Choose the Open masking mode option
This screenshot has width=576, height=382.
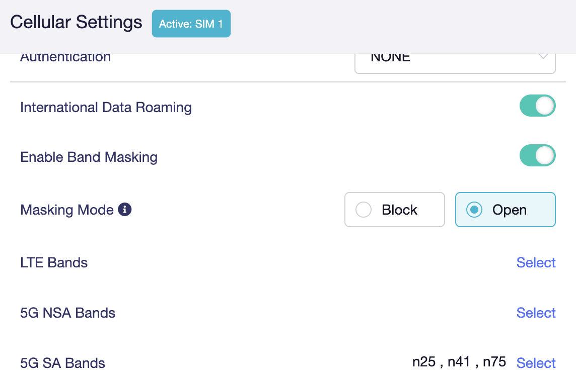coord(505,210)
